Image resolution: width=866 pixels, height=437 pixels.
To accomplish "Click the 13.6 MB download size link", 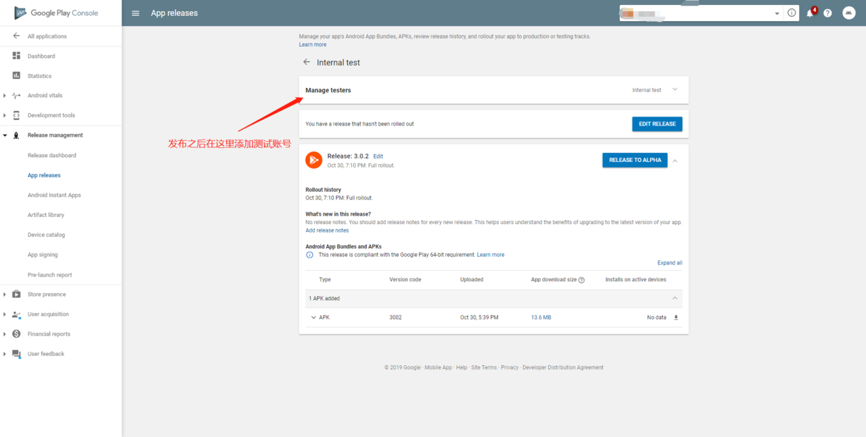I will click(x=541, y=317).
